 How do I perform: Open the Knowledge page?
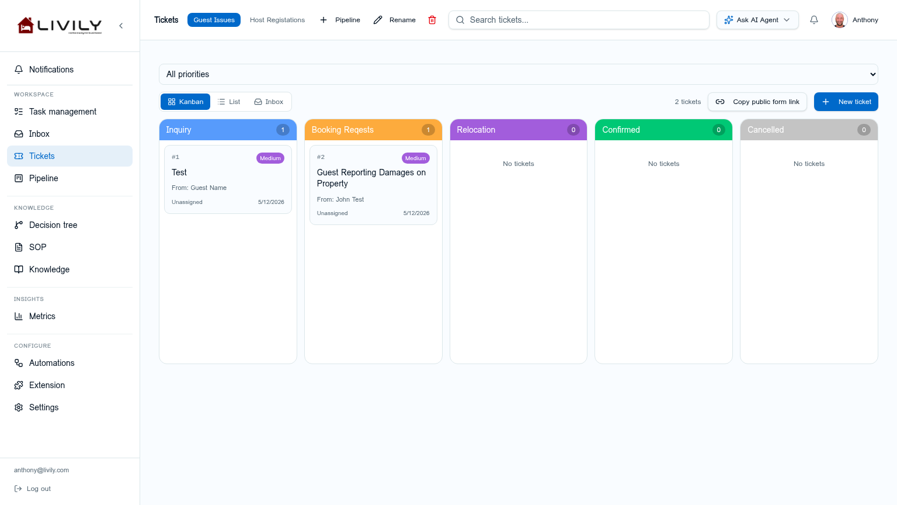pos(69,269)
